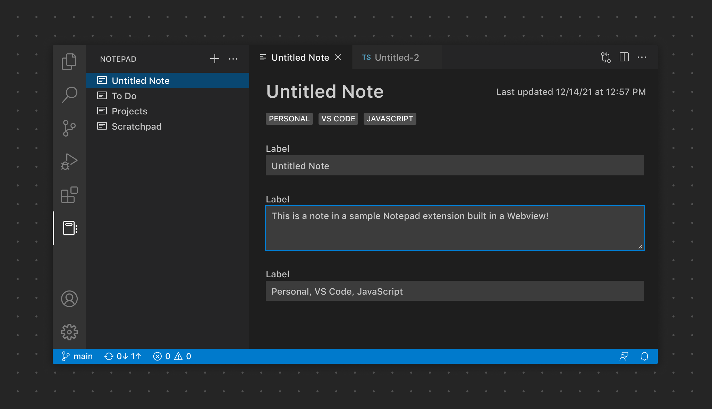Click the PERSONAL tag toggle

pyautogui.click(x=289, y=119)
